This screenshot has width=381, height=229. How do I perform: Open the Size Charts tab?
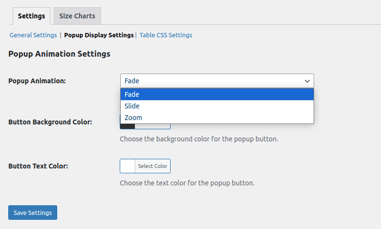tap(77, 16)
